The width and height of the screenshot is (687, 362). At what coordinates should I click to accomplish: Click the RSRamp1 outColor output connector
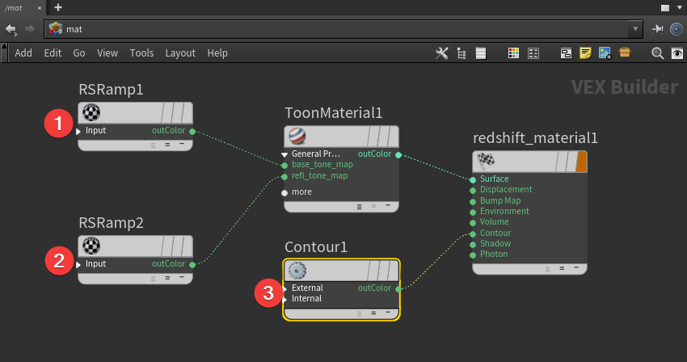192,131
